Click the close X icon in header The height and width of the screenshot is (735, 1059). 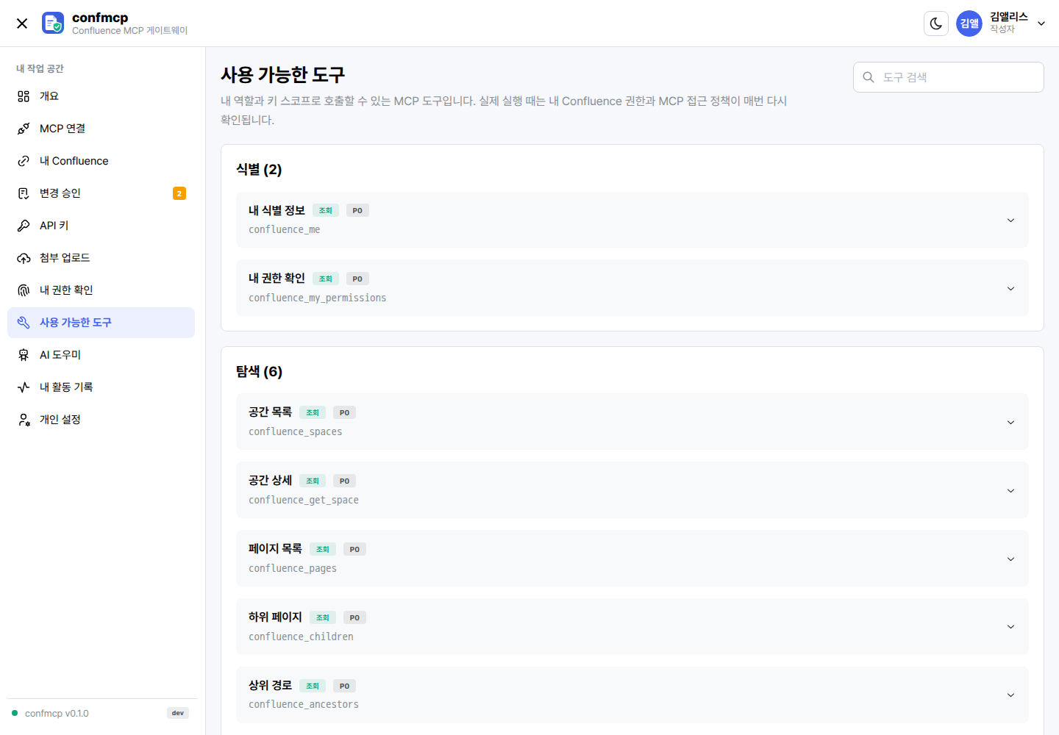22,24
